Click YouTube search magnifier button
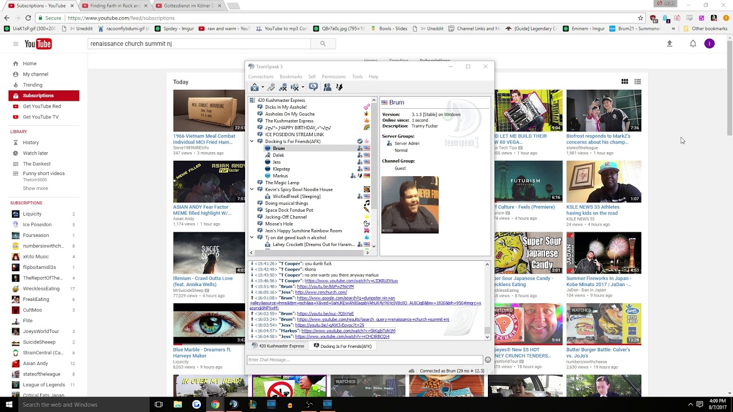 tap(323, 43)
